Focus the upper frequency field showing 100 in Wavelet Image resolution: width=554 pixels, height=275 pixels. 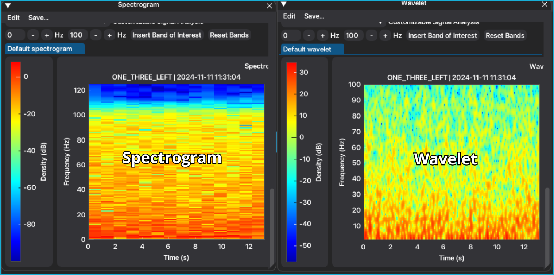[353, 35]
